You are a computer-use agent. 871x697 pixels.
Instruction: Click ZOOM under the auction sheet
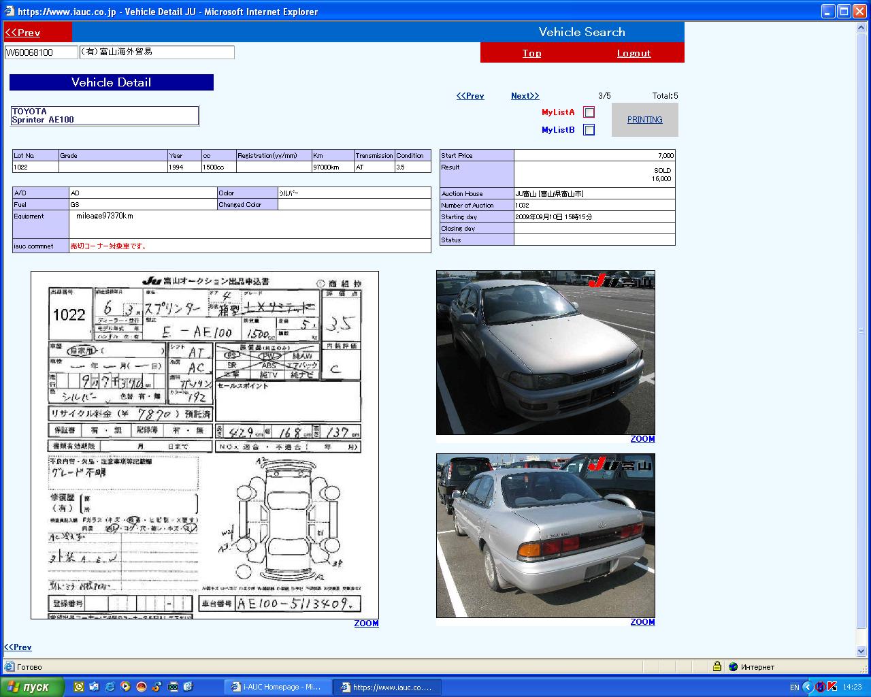tap(366, 623)
